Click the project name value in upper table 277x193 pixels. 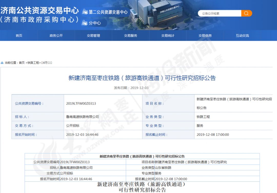pyautogui.click(x=234, y=103)
